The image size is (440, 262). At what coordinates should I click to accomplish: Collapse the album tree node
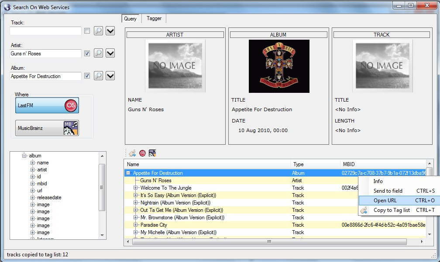(x=24, y=156)
